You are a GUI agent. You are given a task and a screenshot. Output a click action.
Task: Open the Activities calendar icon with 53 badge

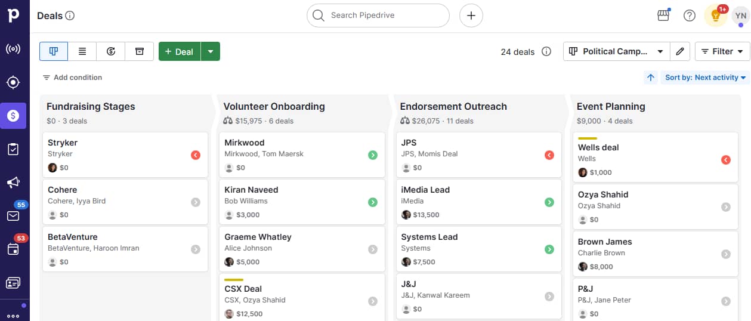[13, 249]
